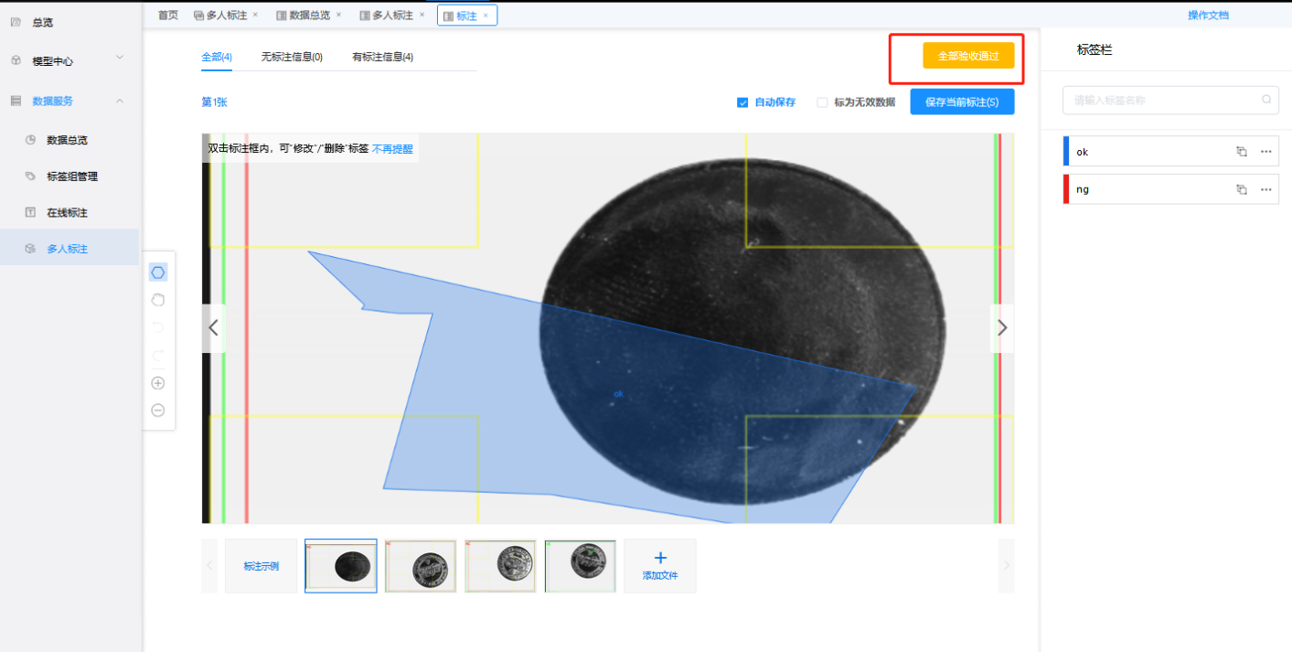This screenshot has width=1292, height=652.
Task: Close the first 多人标注 tab
Action: 255,15
